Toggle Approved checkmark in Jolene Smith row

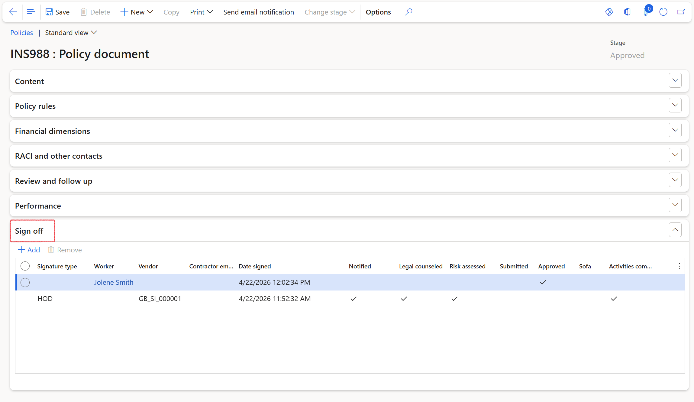543,282
